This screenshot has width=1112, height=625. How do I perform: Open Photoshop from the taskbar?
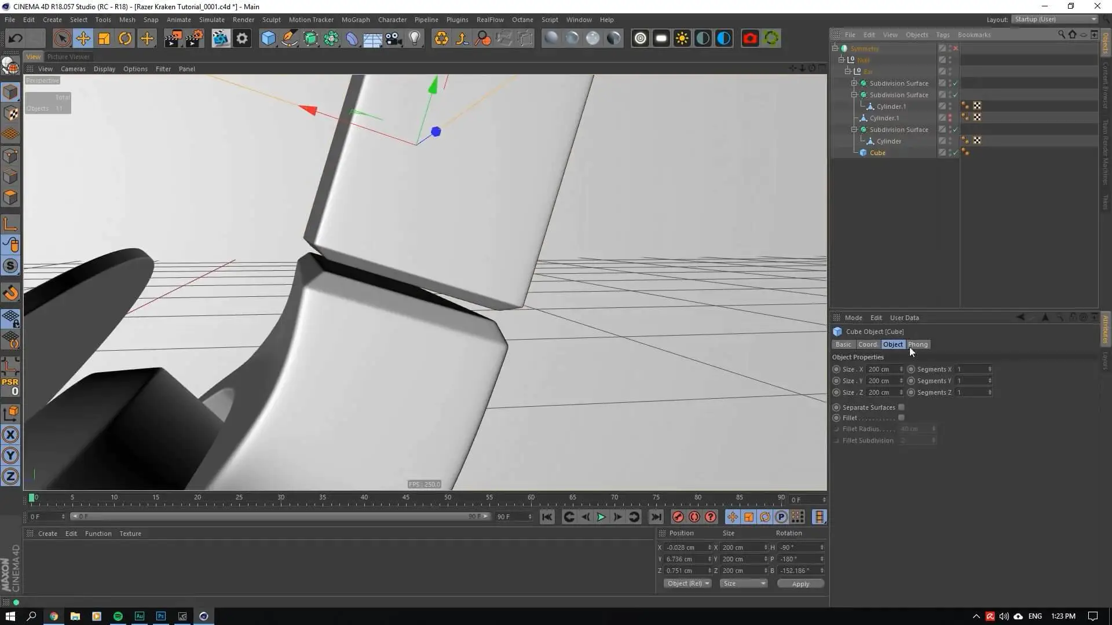(x=161, y=616)
